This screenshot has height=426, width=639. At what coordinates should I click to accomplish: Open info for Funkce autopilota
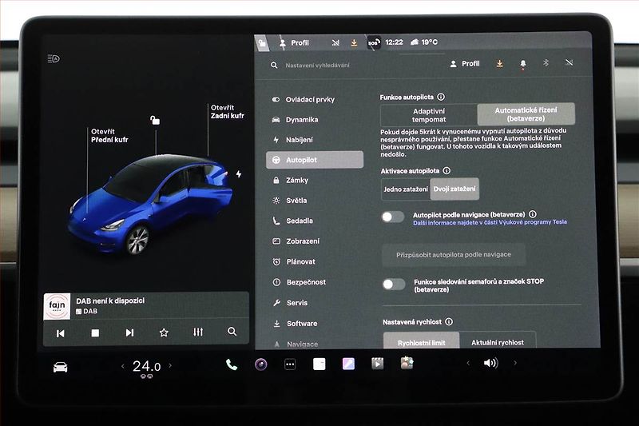[441, 97]
